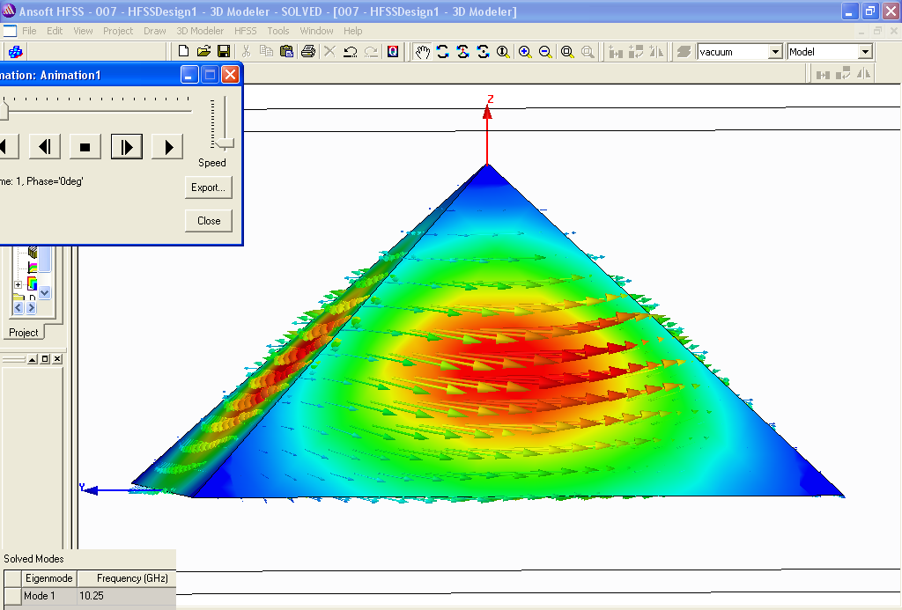Play the animation forward

pos(167,147)
